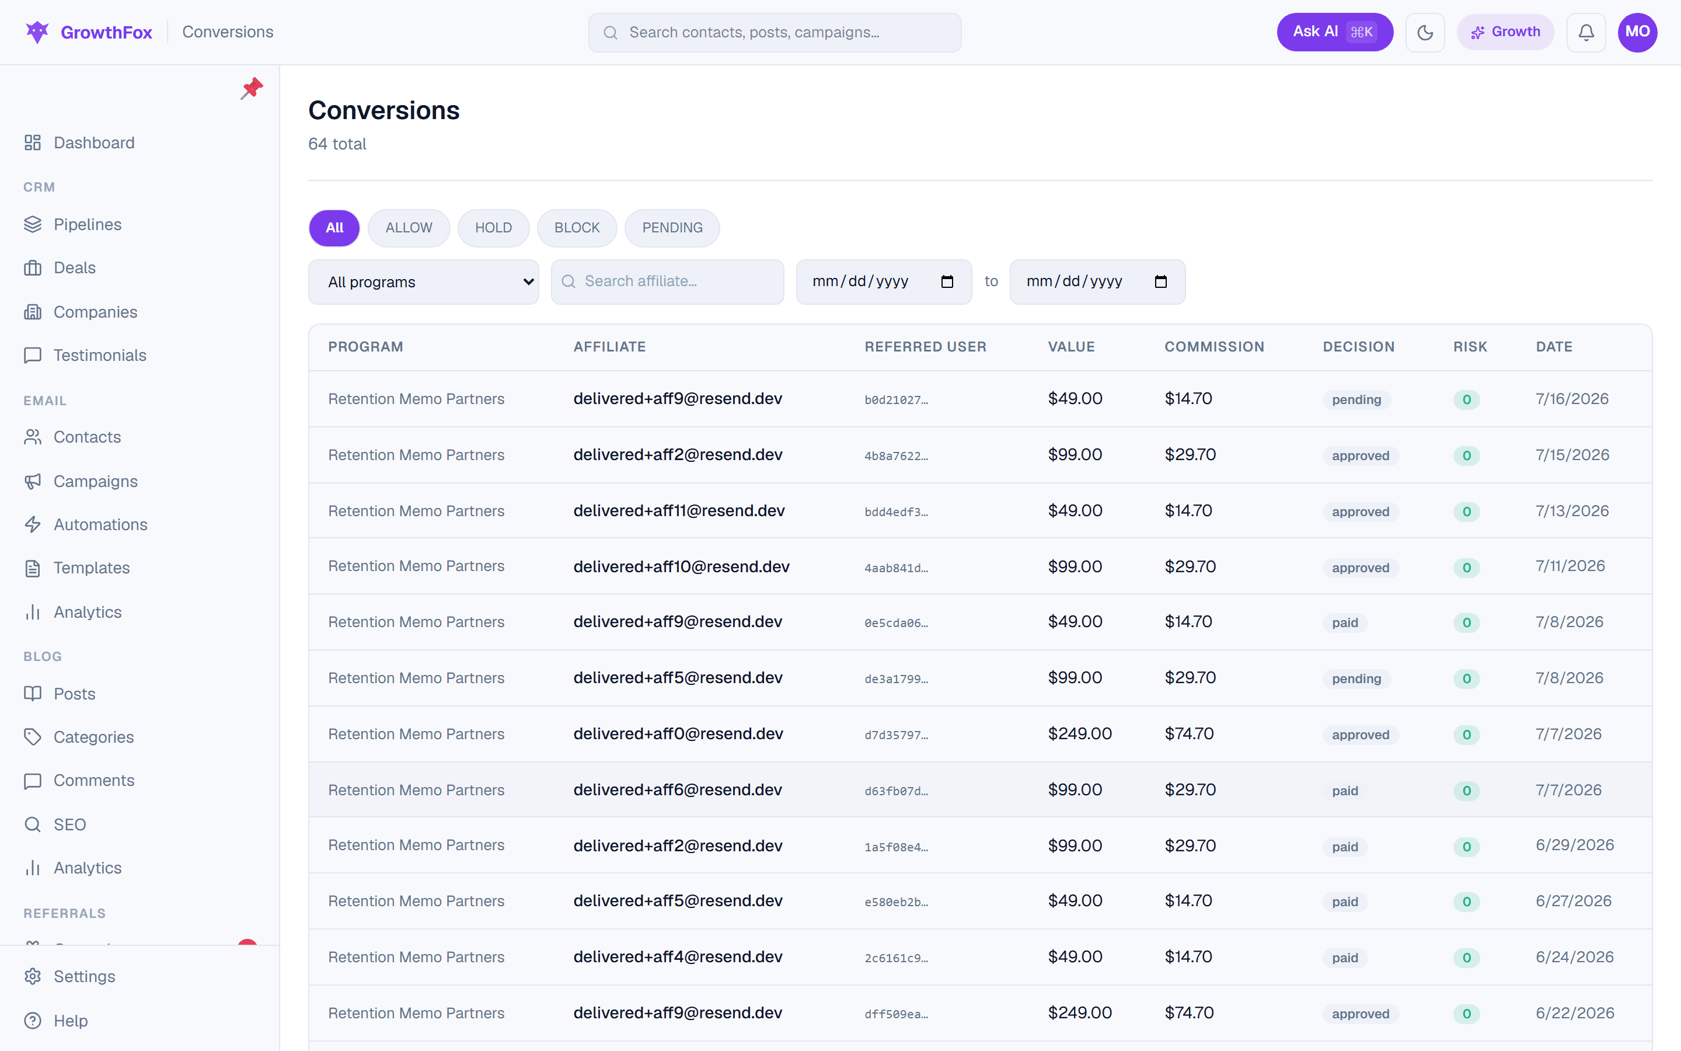1681x1051 pixels.
Task: Click the Campaigns megaphone icon
Action: [x=33, y=482]
